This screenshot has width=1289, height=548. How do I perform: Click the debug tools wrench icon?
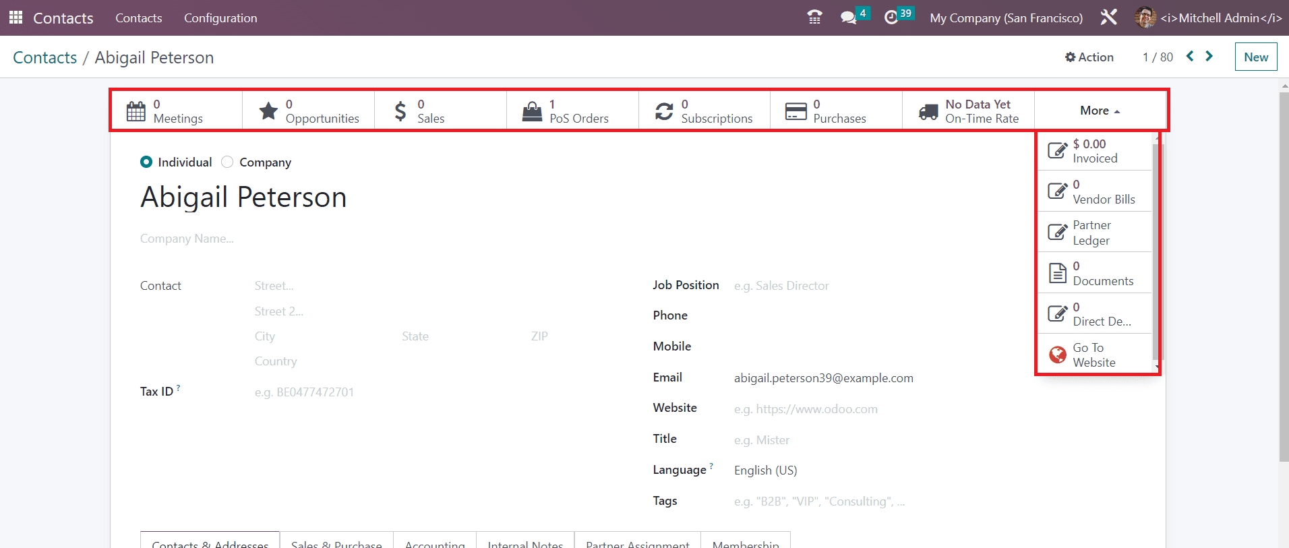[x=1109, y=18]
